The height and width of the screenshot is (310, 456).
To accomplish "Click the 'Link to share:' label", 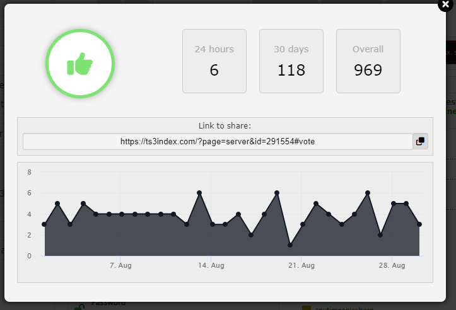I will click(x=225, y=126).
